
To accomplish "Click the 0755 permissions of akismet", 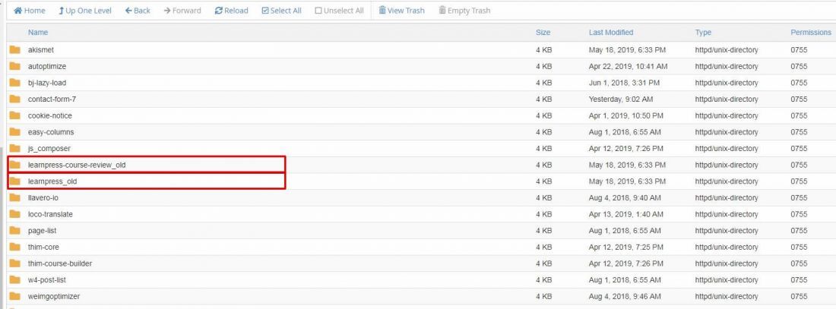I will [x=799, y=50].
